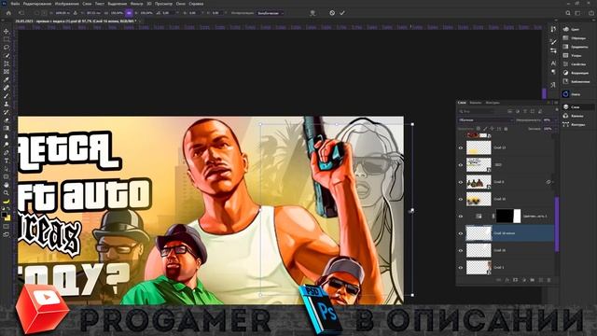Open the Свойства panel button
Screen dimensions: 597x336
(575, 64)
